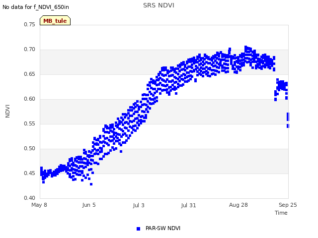Click the 0.55 y-axis tick label
The width and height of the screenshot is (318, 238).
(30, 123)
